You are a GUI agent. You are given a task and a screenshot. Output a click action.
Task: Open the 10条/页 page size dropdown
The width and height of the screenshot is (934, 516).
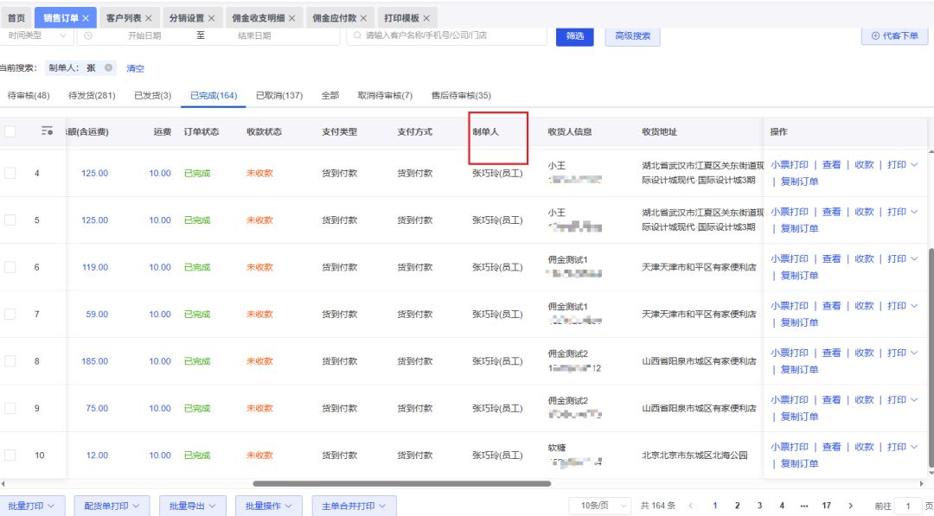pyautogui.click(x=600, y=506)
